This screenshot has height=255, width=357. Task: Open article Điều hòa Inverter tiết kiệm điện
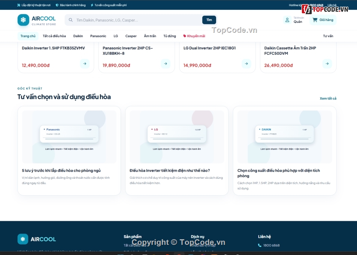click(x=169, y=171)
